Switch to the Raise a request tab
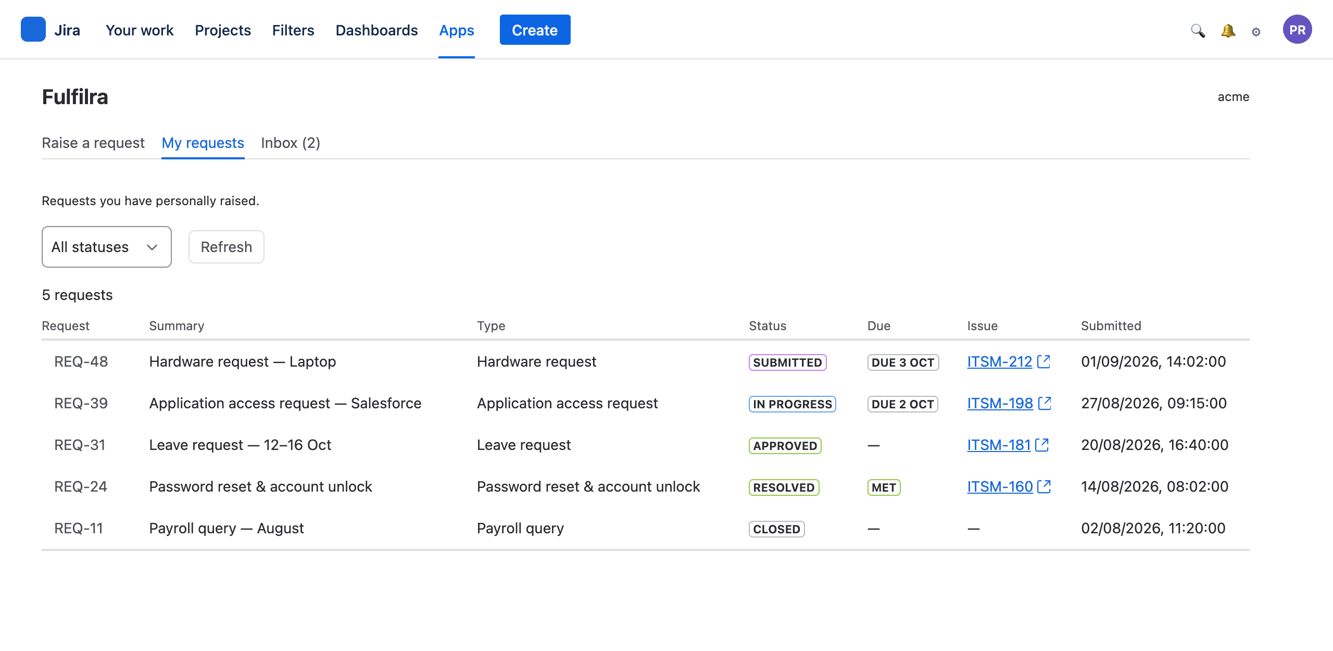The width and height of the screenshot is (1333, 651). pos(93,143)
